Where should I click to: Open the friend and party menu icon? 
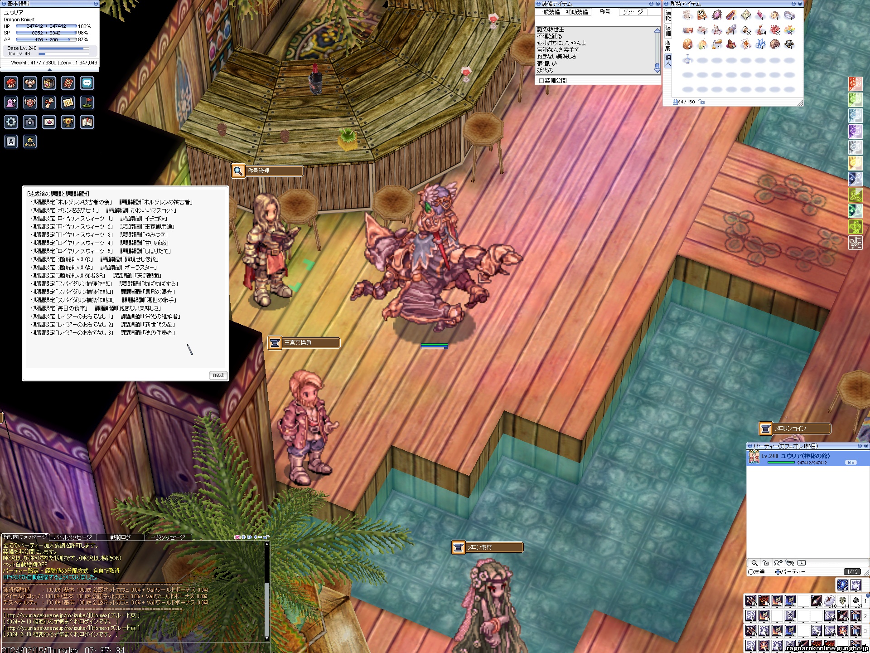[11, 102]
